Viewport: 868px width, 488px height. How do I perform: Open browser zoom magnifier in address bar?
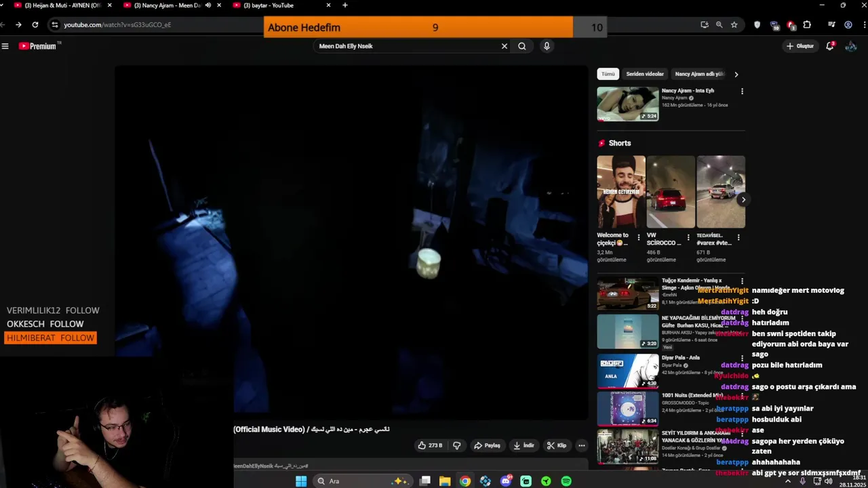tap(719, 24)
